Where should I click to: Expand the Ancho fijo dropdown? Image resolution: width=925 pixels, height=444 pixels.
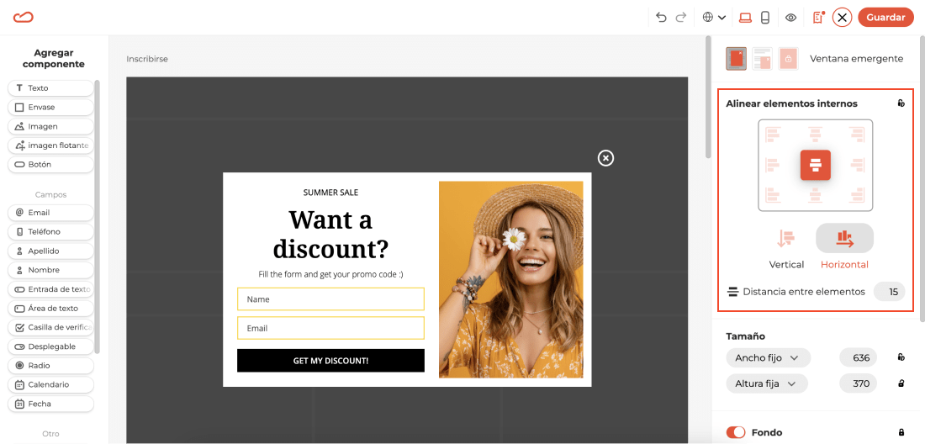click(768, 357)
